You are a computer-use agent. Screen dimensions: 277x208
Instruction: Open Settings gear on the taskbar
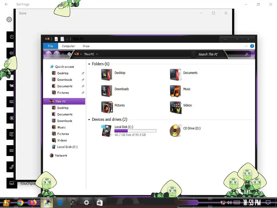(86, 203)
